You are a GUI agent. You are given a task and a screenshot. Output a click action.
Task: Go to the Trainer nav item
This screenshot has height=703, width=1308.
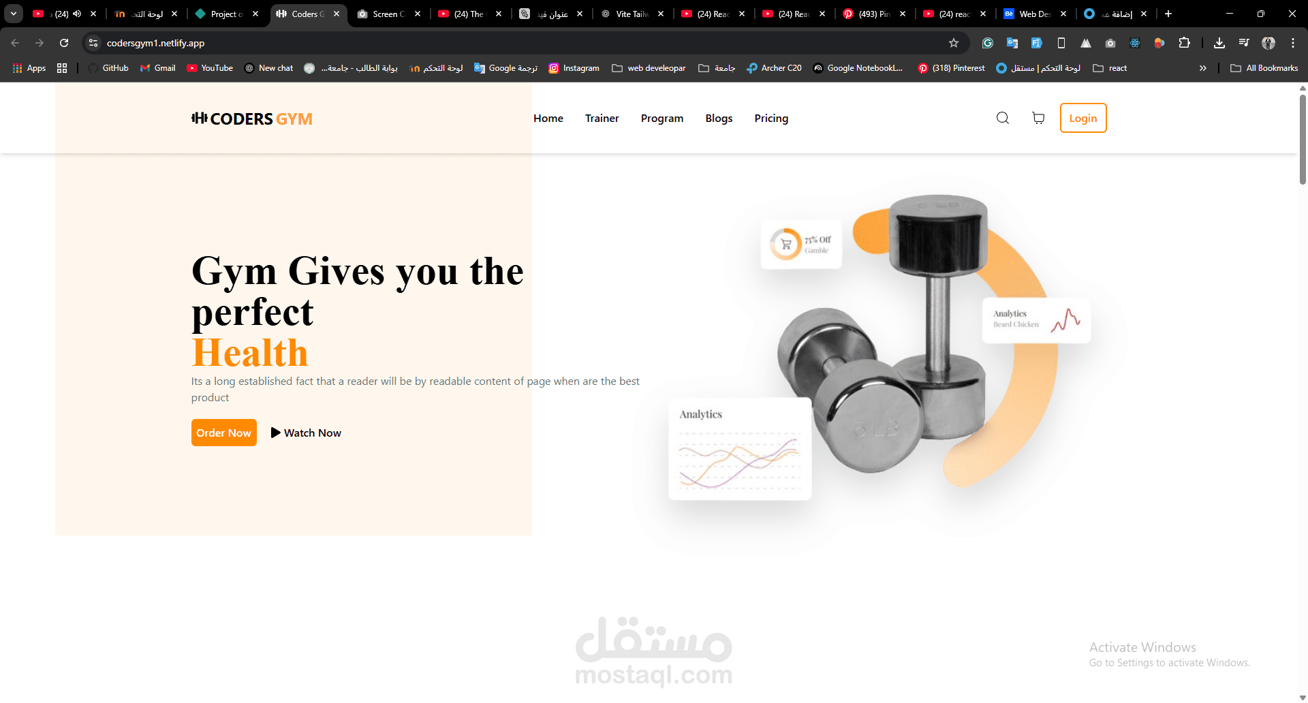coord(602,119)
